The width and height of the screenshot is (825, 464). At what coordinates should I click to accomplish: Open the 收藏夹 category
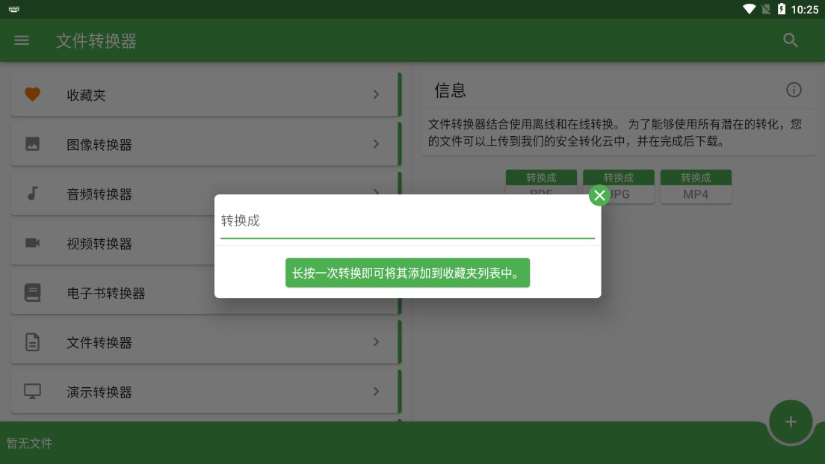(x=206, y=95)
